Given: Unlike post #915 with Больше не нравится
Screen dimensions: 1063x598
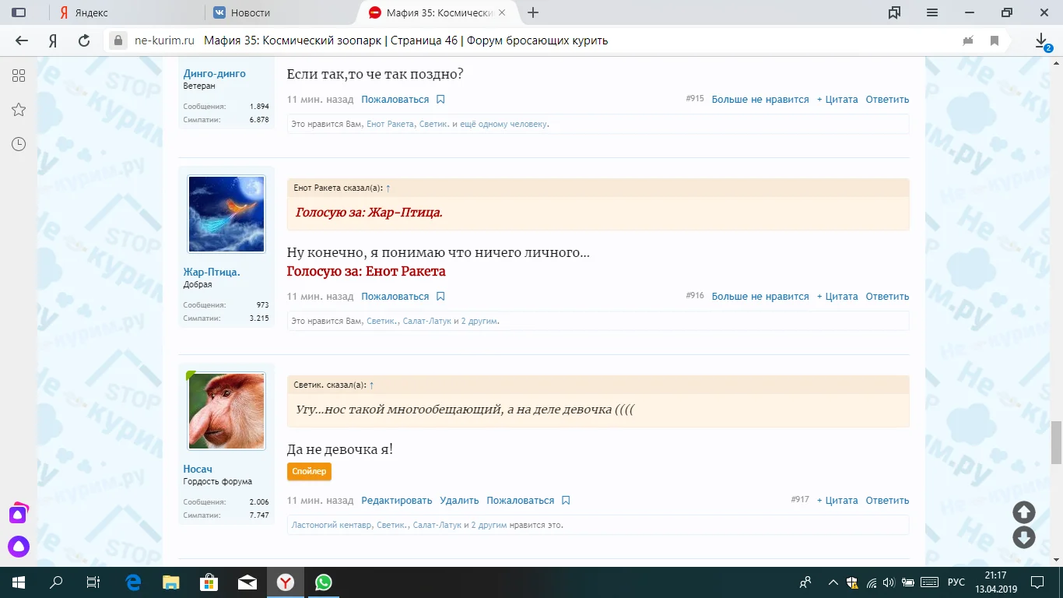Looking at the screenshot, I should [760, 100].
